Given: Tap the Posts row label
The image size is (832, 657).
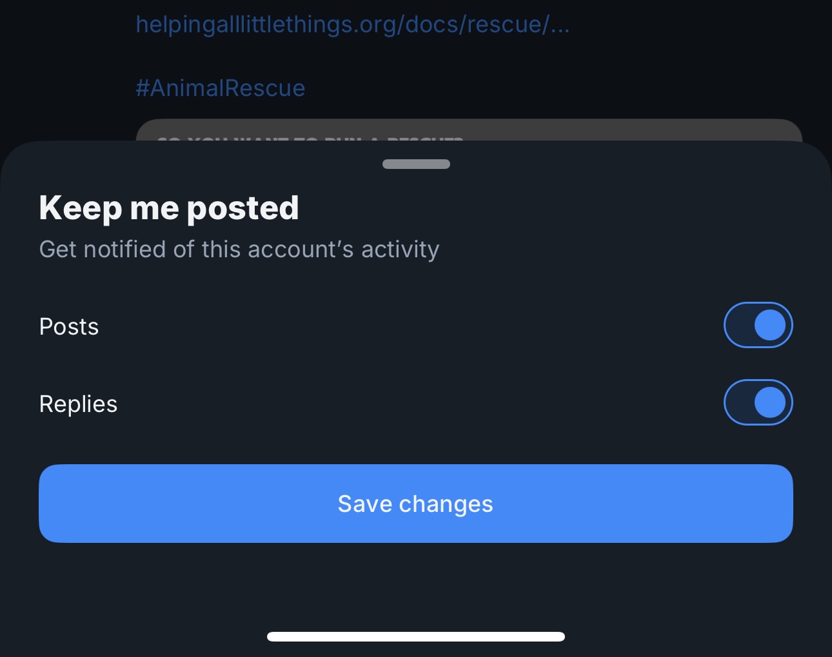Looking at the screenshot, I should pyautogui.click(x=69, y=326).
